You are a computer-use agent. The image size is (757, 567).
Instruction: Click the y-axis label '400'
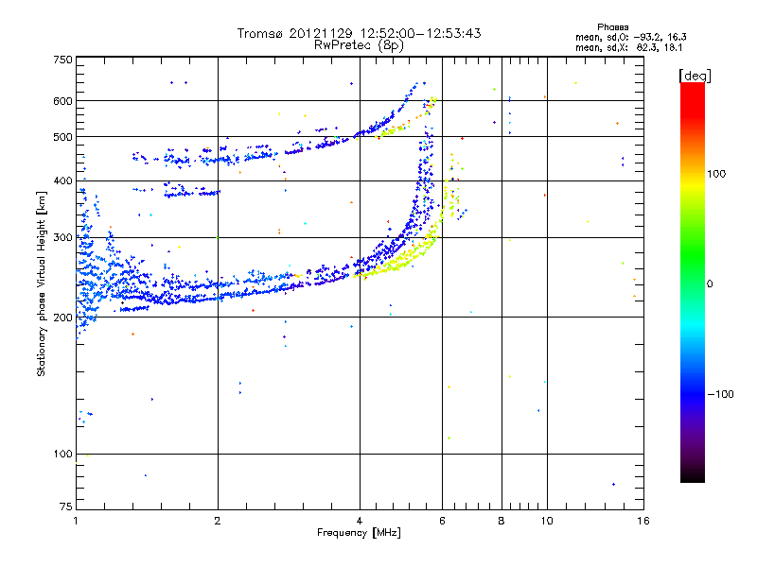pyautogui.click(x=62, y=180)
